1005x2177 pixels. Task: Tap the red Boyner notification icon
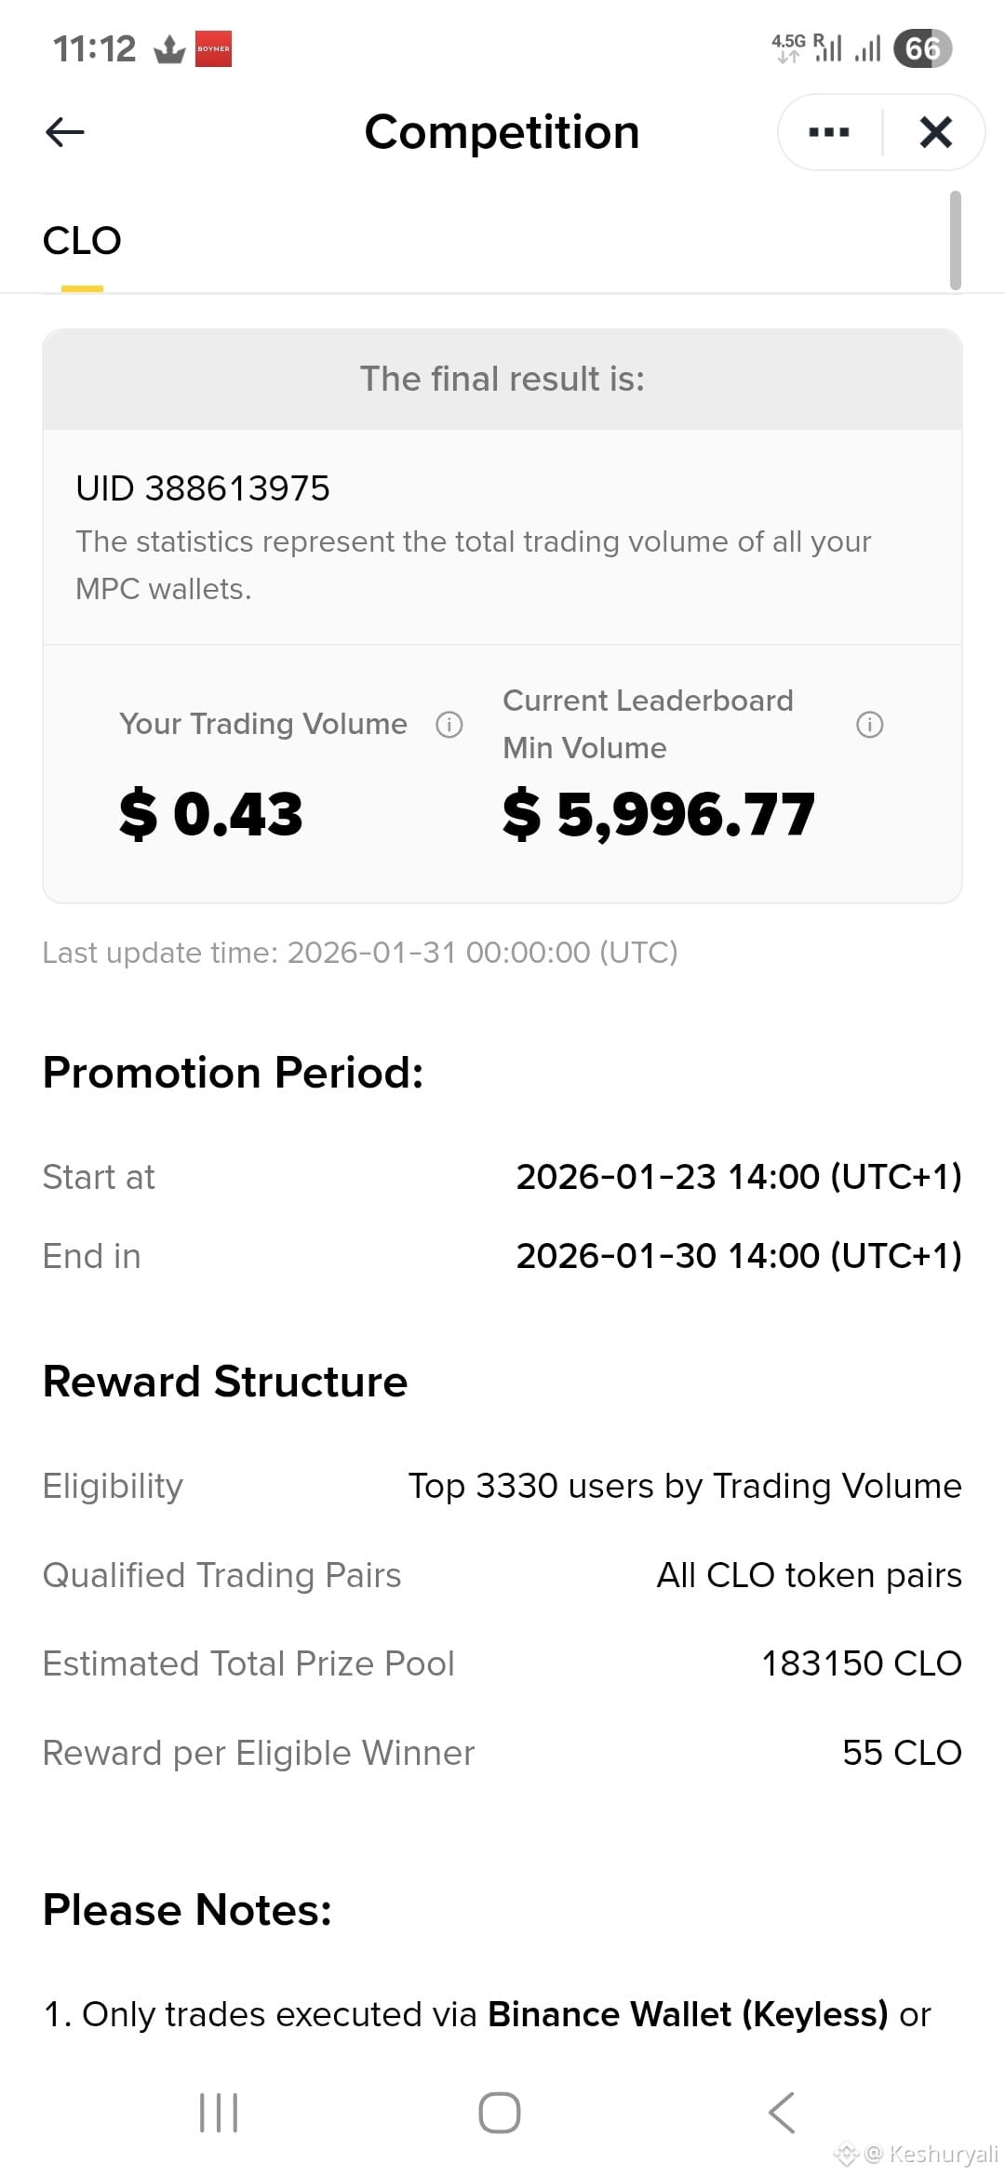click(213, 48)
